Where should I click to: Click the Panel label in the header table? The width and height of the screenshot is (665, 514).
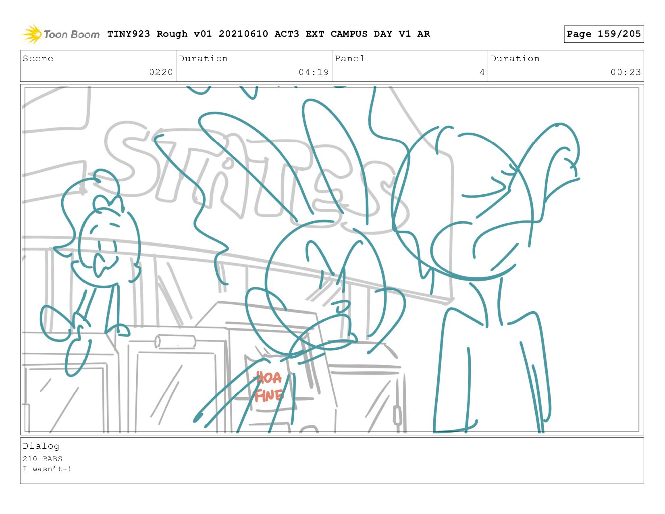tap(350, 58)
